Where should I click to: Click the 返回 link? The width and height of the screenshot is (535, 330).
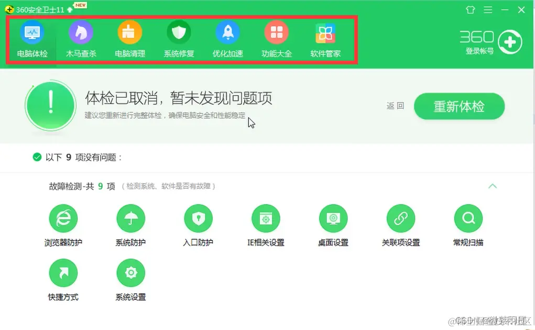coord(394,105)
